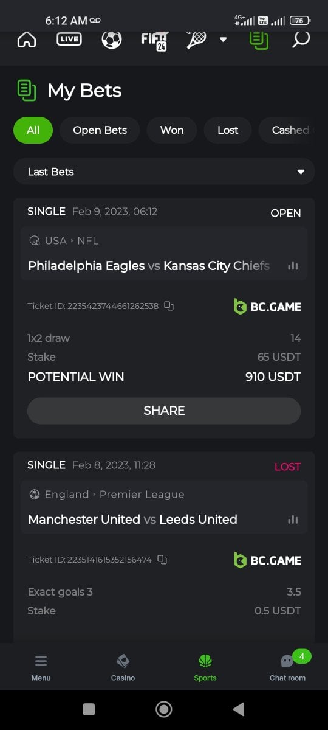Screen dimensions: 328x730
Task: Copy the Manchester United ticket ID
Action: [x=162, y=560]
